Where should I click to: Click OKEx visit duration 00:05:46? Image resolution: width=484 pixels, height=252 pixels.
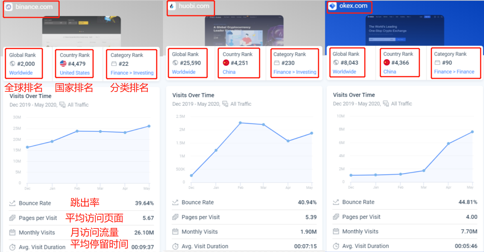point(466,246)
